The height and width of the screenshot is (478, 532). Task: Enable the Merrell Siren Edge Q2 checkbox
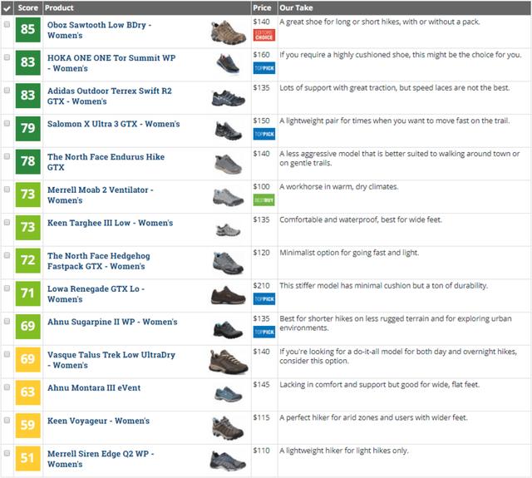[x=7, y=454]
